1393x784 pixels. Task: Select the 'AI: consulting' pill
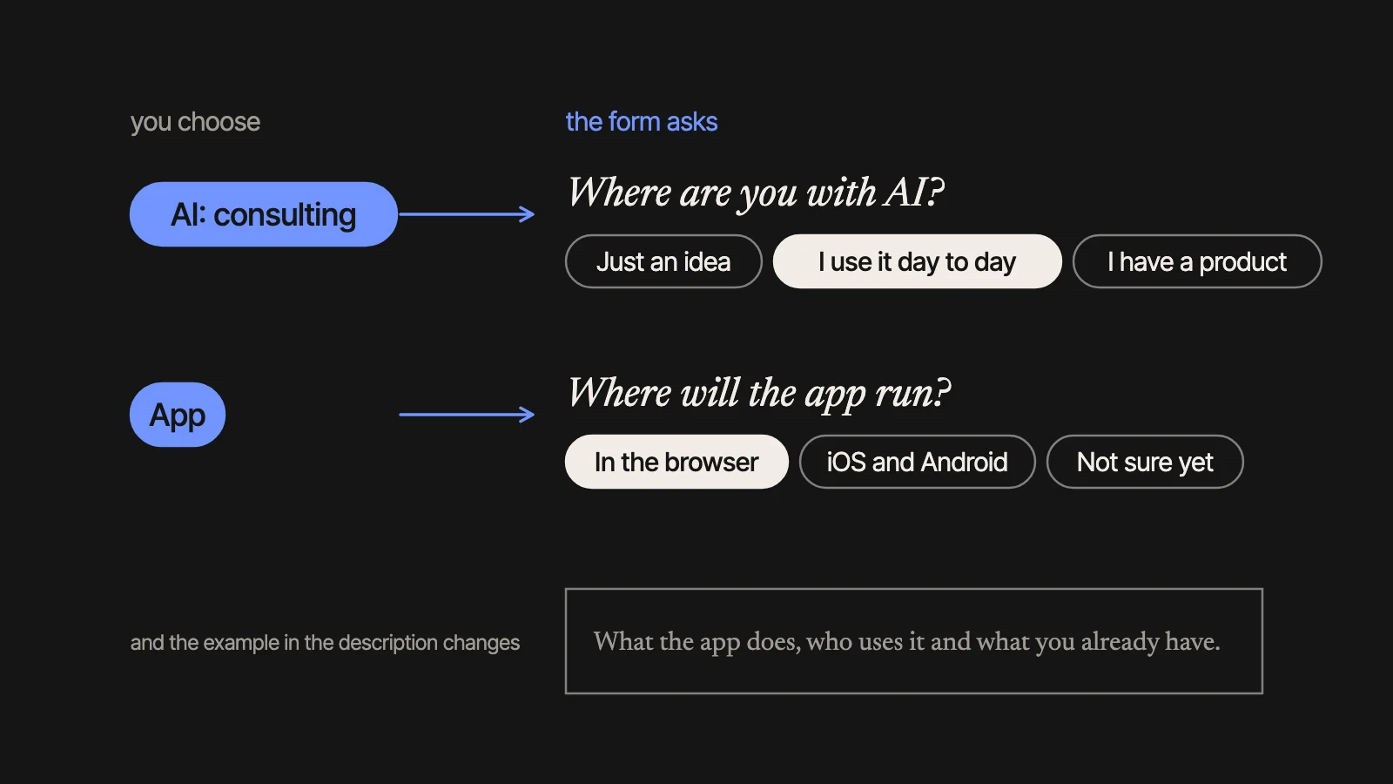(264, 214)
